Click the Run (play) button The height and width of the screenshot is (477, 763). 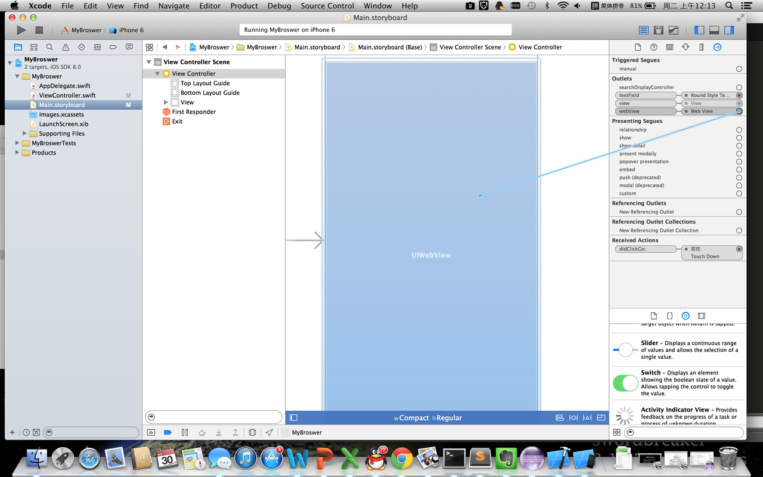tap(21, 30)
